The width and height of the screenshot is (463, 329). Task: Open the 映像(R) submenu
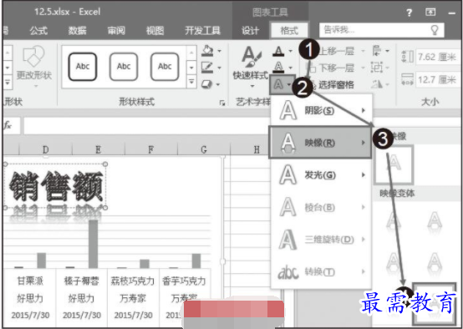[x=320, y=143]
